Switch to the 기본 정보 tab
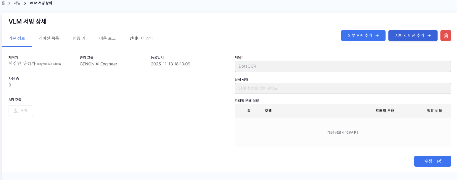The width and height of the screenshot is (457, 180). click(x=17, y=38)
